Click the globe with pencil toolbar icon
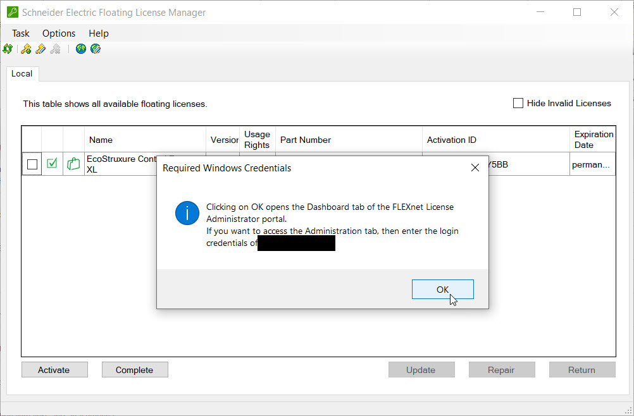The height and width of the screenshot is (416, 634). pyautogui.click(x=96, y=49)
